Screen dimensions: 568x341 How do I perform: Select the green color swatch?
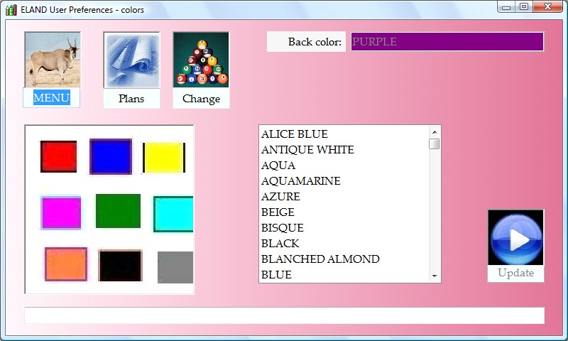tap(118, 211)
